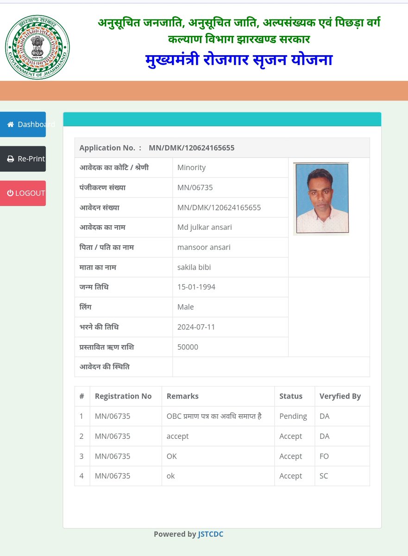Click the LOGOUT button label

tap(30, 193)
